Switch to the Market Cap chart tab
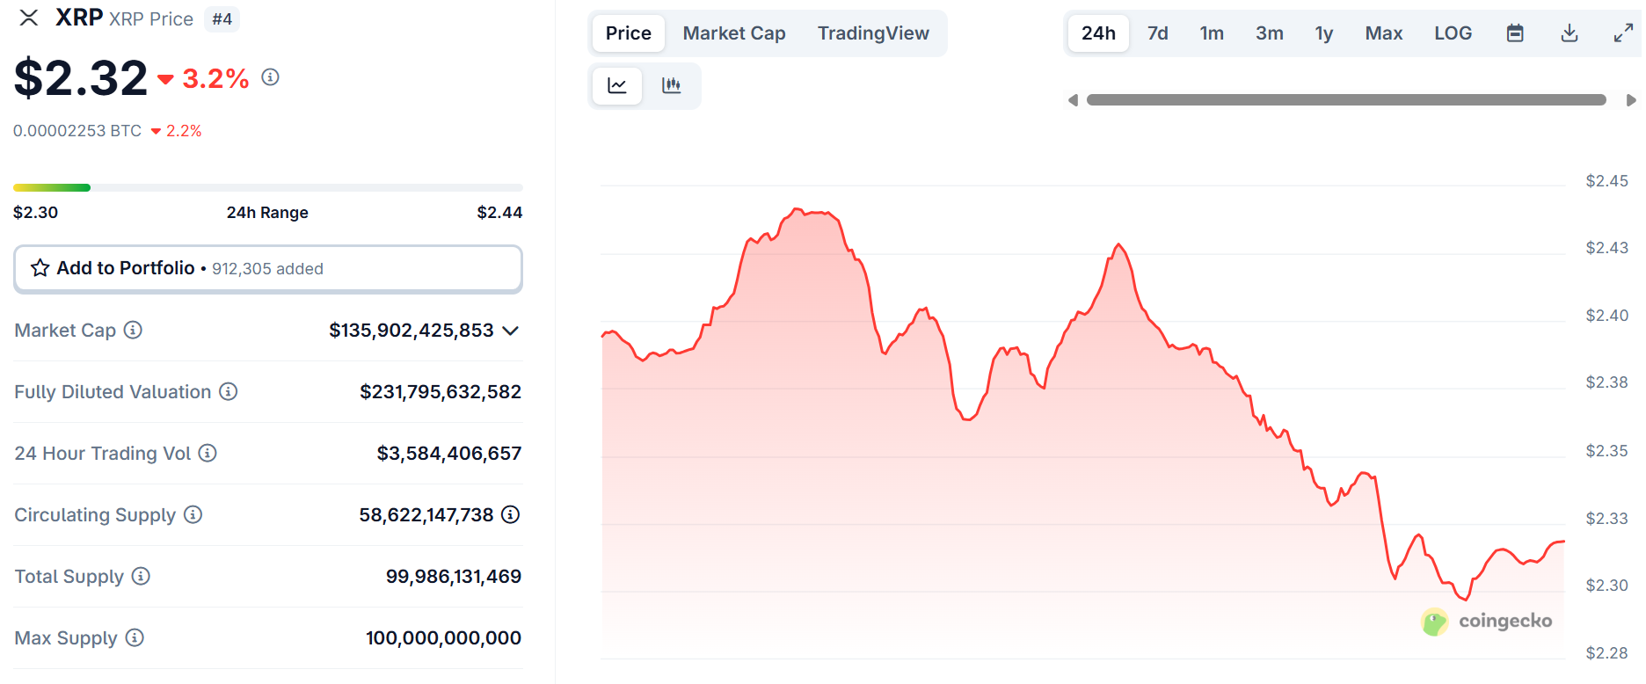Viewport: 1646px width, 684px height. coord(734,33)
